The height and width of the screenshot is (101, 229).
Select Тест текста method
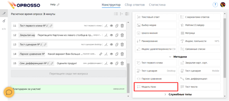[x=200, y=87]
